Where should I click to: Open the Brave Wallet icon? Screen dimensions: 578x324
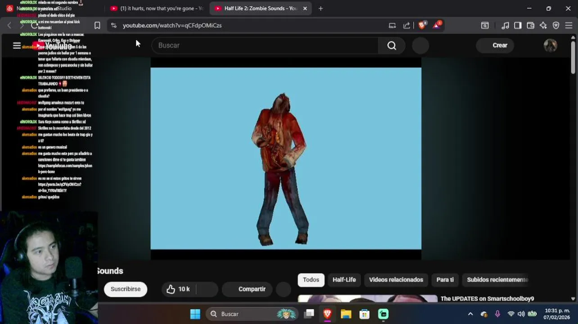point(530,26)
